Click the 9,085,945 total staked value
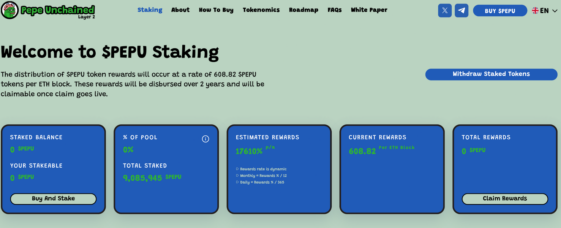Viewport: 561px width, 228px height. coord(142,178)
